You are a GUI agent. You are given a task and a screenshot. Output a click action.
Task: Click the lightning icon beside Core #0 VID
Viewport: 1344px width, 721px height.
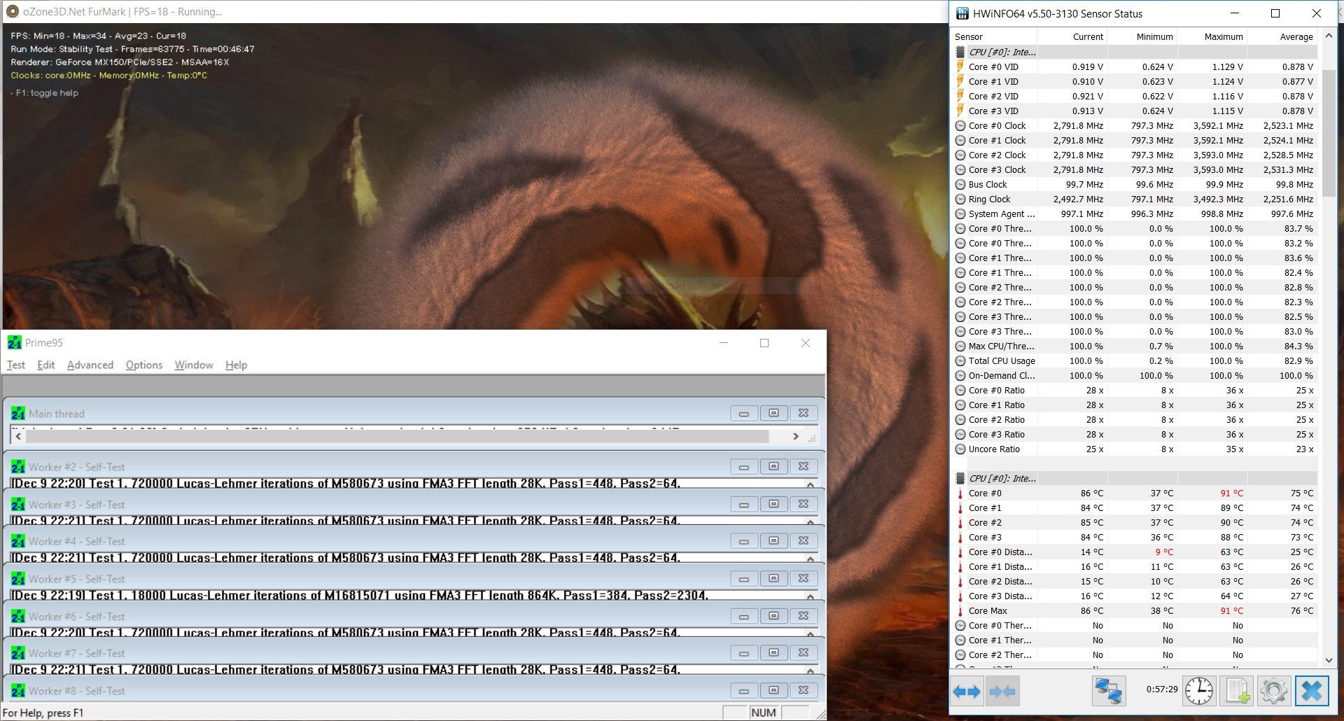[x=960, y=66]
